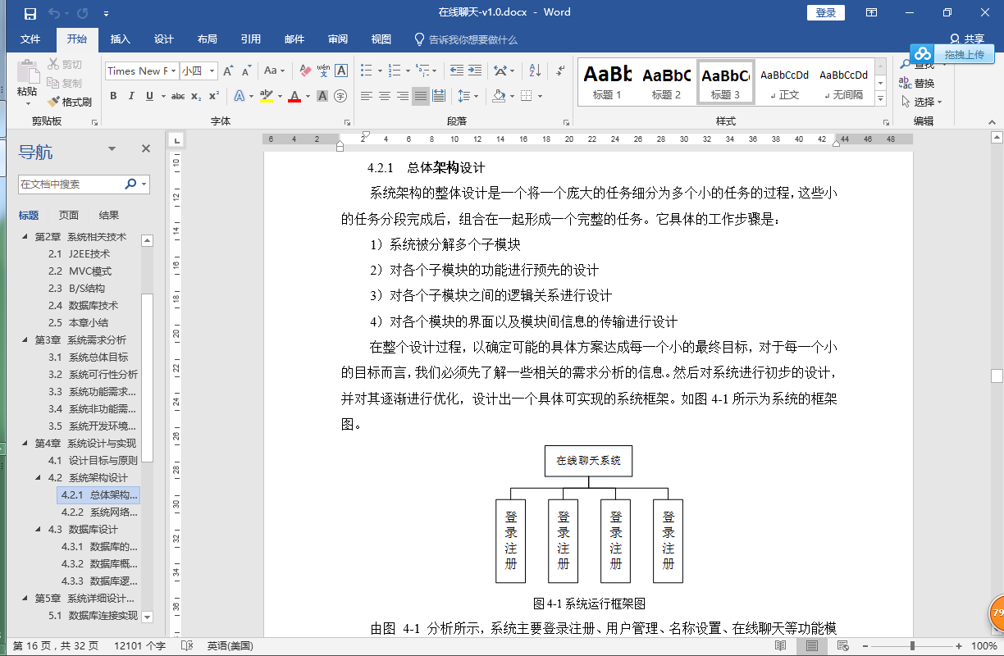Align text to the left

pos(367,97)
